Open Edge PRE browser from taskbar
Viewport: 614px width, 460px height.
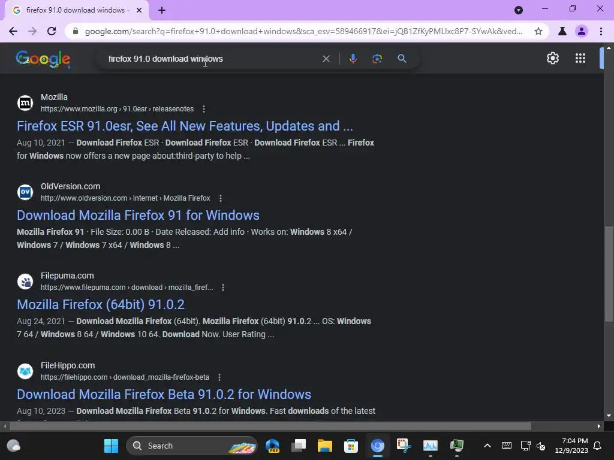[273, 446]
